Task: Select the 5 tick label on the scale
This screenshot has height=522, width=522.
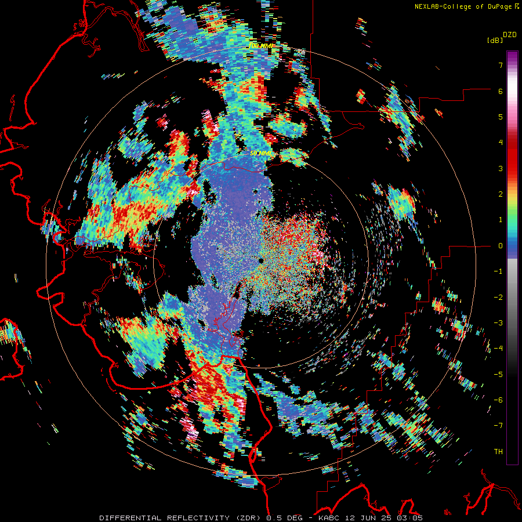Action: point(501,117)
